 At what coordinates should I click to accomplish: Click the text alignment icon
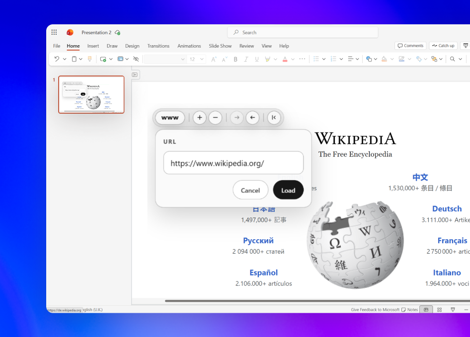coord(350,59)
